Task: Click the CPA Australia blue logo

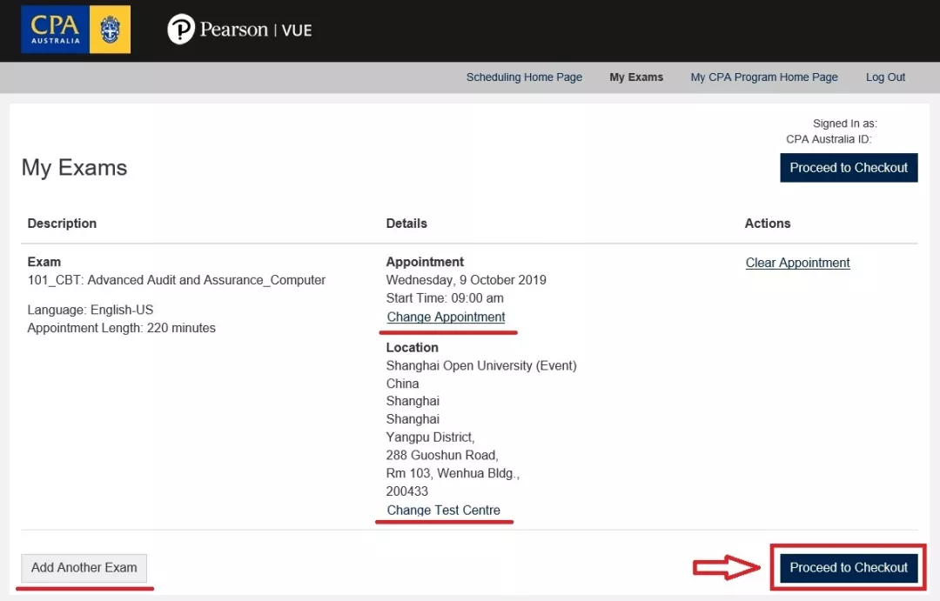Action: (x=55, y=29)
